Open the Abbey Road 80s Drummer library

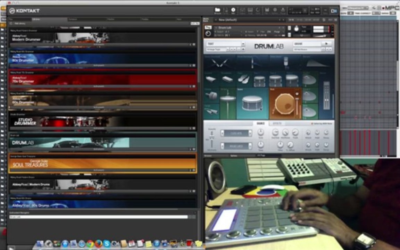click(102, 59)
